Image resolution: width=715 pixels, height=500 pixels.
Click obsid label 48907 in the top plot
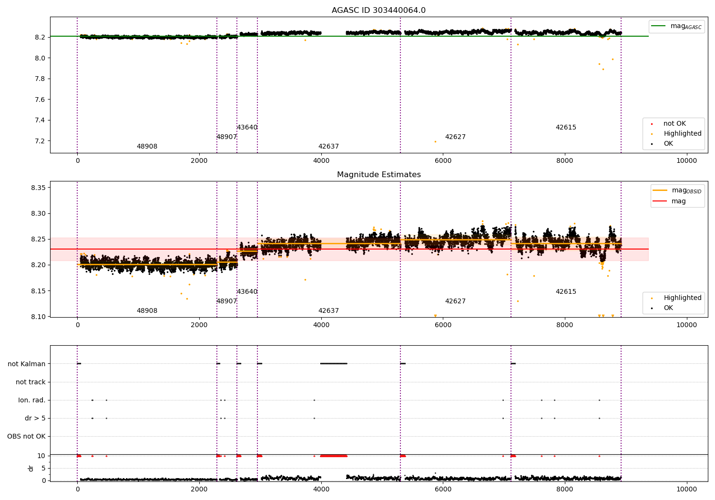coord(226,137)
